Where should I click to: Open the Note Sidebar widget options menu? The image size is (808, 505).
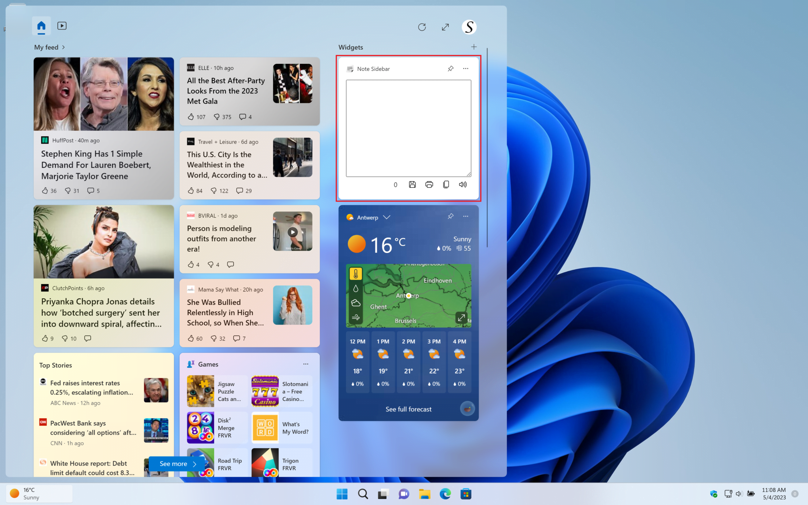pyautogui.click(x=466, y=68)
